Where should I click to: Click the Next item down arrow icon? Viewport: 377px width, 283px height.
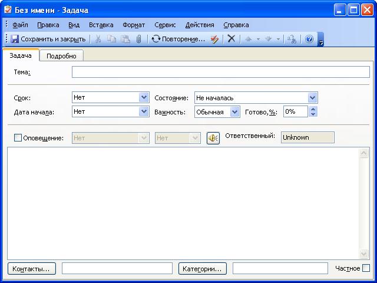[x=269, y=39]
